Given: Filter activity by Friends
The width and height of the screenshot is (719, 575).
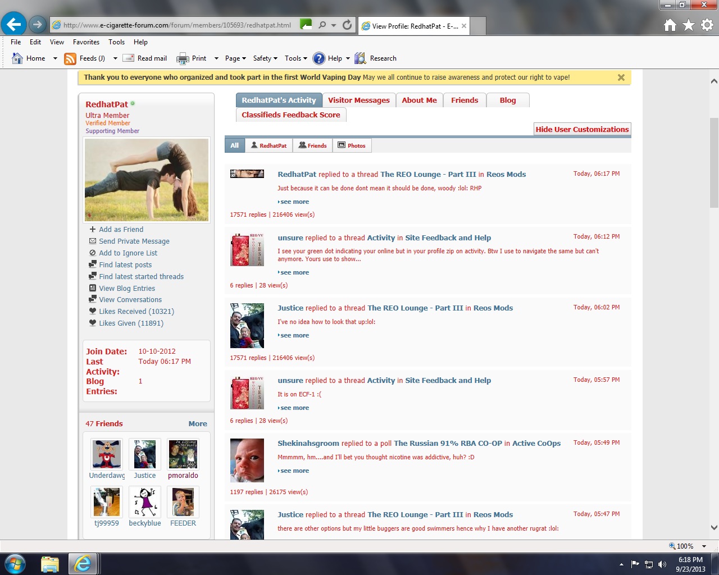Looking at the screenshot, I should point(312,145).
